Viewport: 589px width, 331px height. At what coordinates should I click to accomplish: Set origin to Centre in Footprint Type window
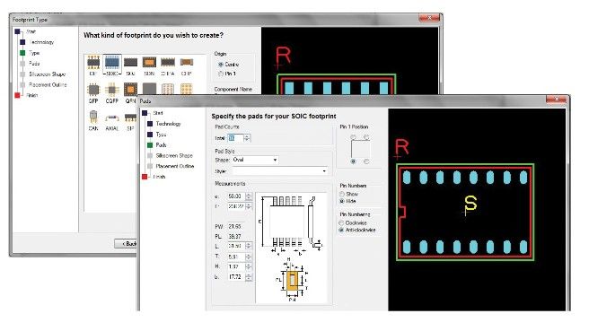221,65
